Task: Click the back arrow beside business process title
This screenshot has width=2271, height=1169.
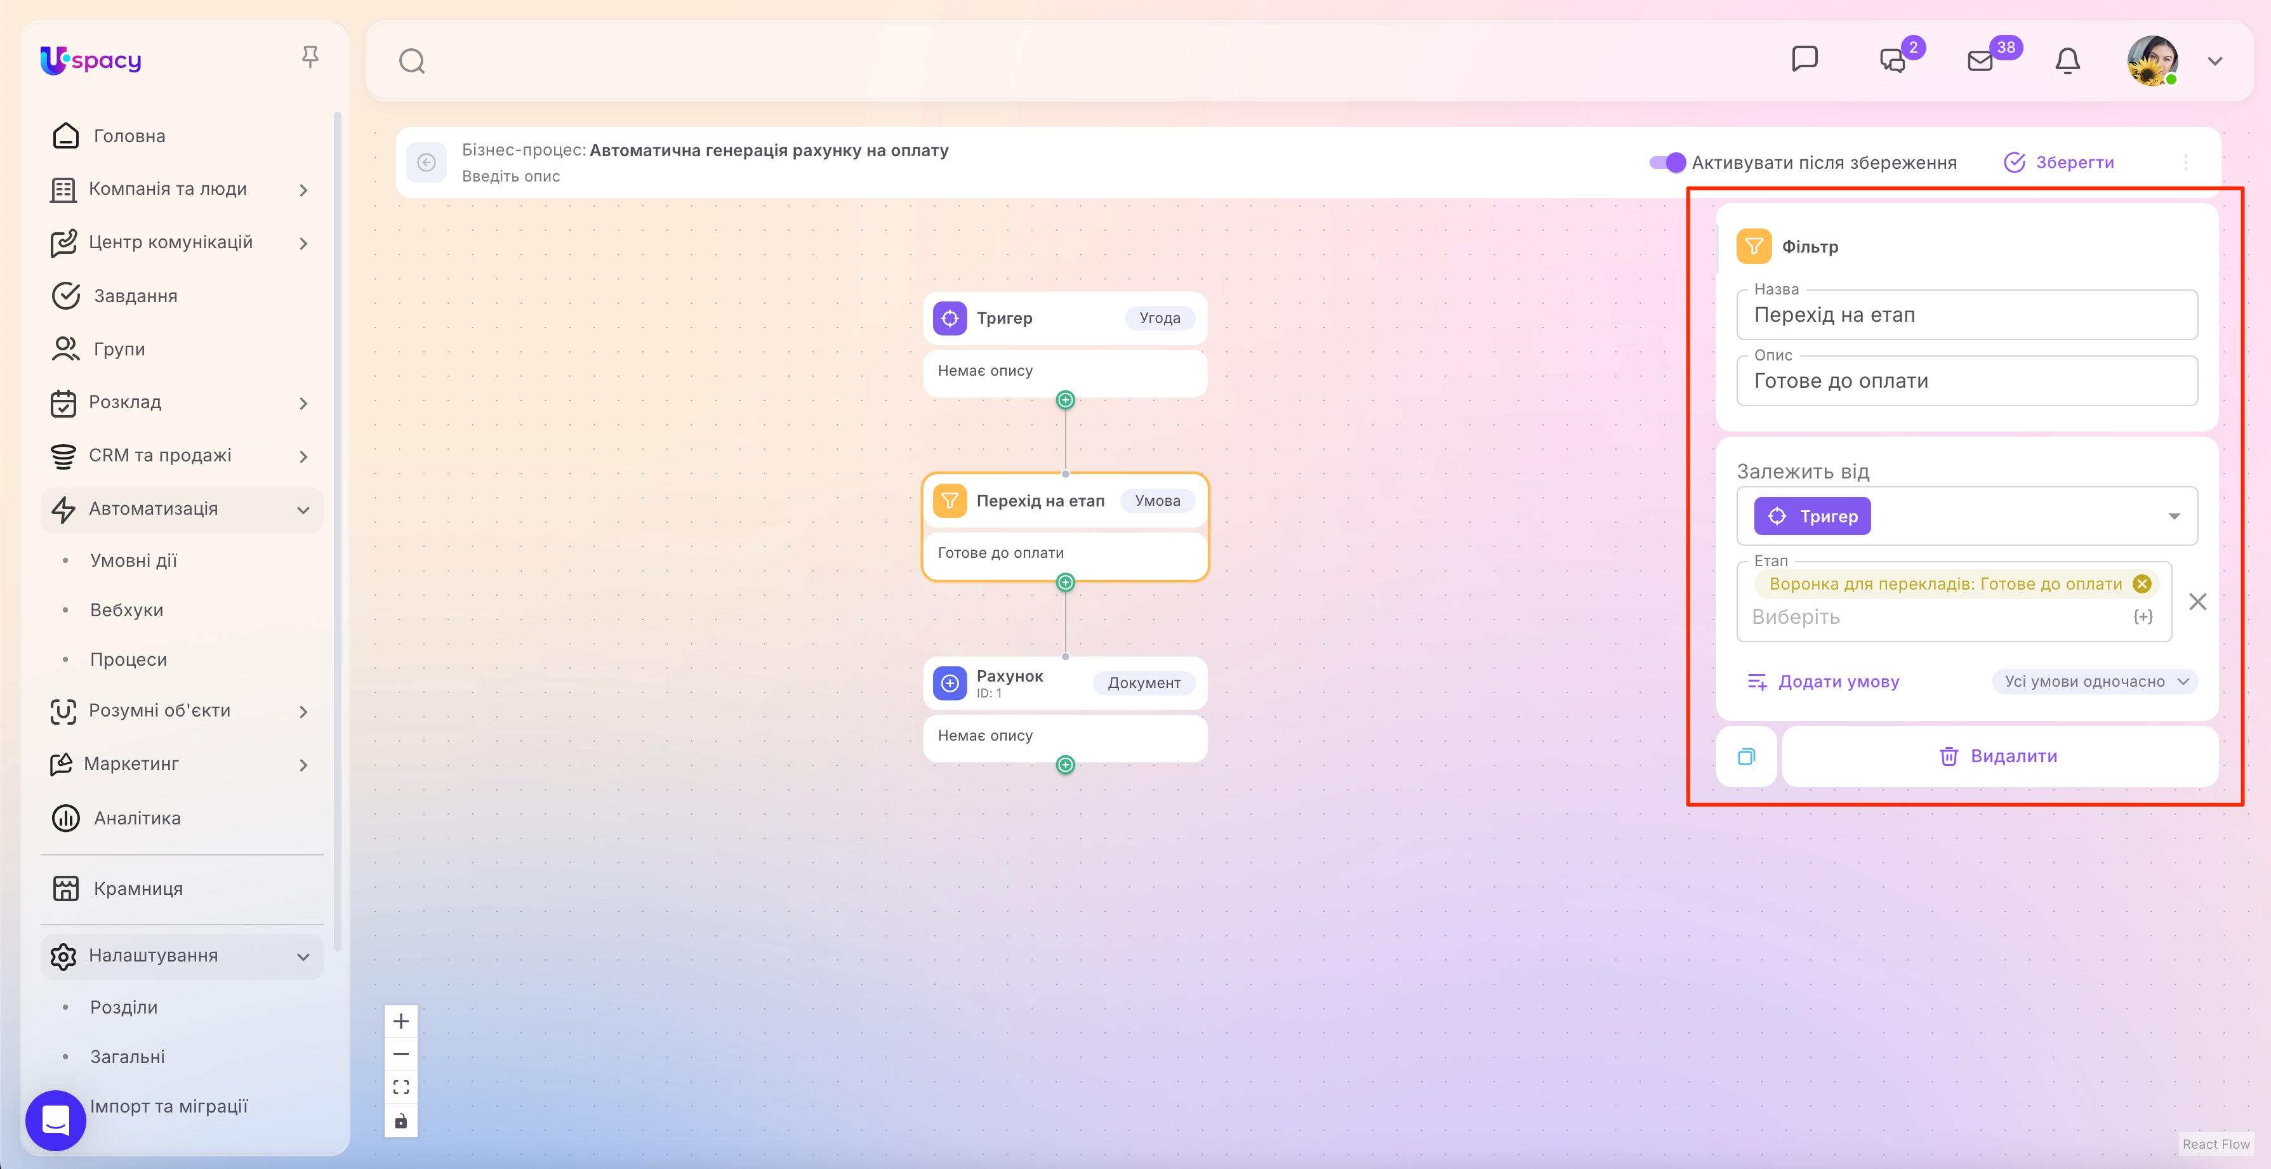Action: coord(427,162)
